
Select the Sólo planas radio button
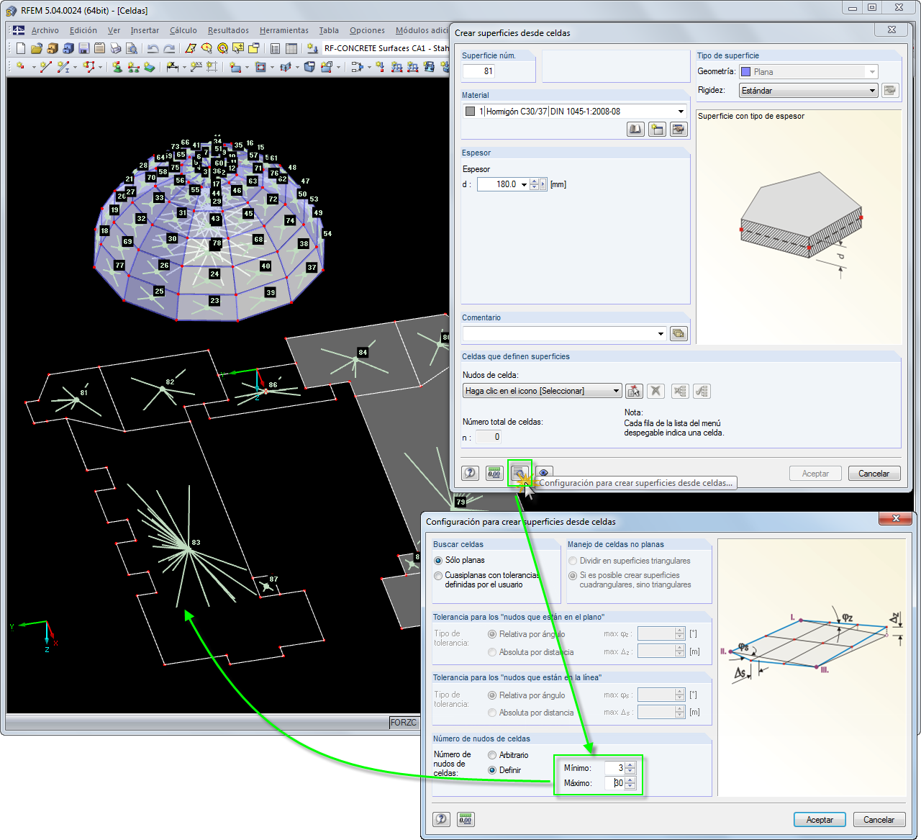coord(439,560)
